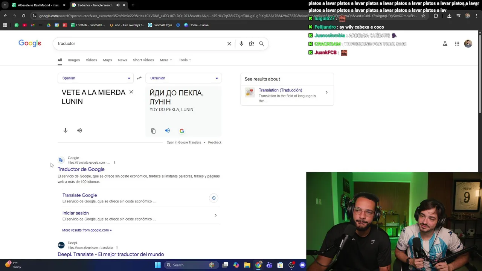
Task: Open DeepL Translate result link
Action: pyautogui.click(x=111, y=254)
